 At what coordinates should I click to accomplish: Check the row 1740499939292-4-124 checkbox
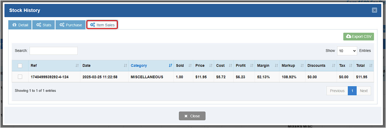pyautogui.click(x=20, y=77)
